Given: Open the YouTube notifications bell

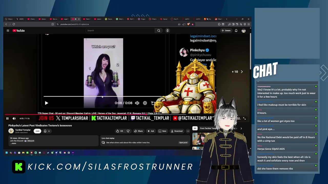Looking at the screenshot, I should click(236, 30).
